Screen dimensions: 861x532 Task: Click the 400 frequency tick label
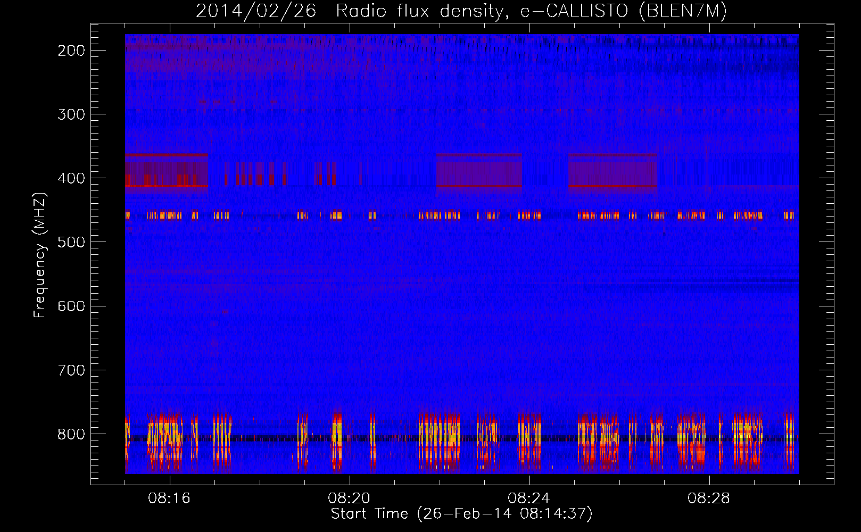[x=71, y=178]
